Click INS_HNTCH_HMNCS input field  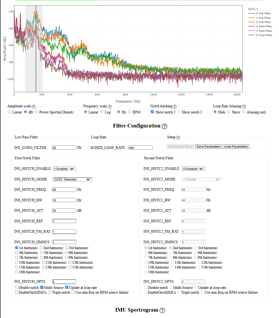(64, 242)
